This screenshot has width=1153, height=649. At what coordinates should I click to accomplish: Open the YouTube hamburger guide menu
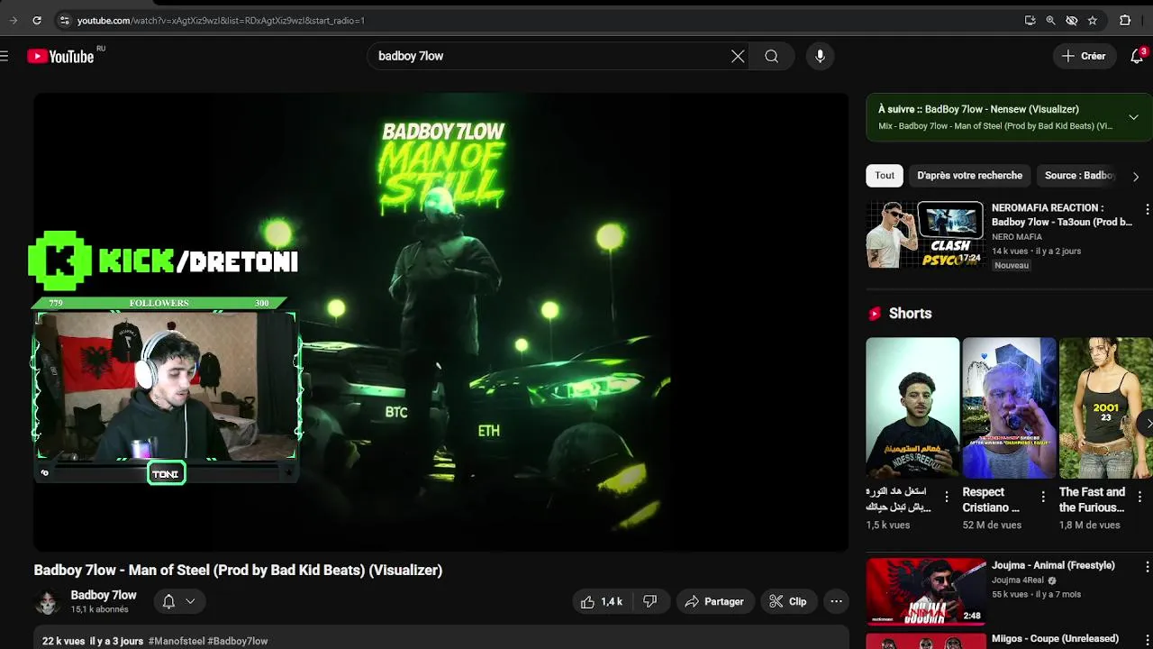pos(5,56)
